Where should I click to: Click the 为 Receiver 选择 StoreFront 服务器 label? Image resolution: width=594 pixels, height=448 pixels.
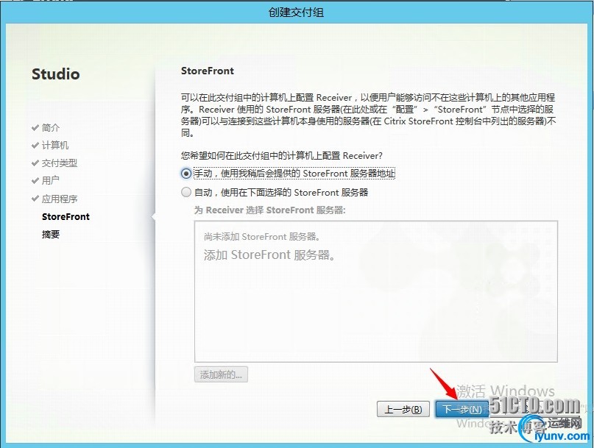269,210
